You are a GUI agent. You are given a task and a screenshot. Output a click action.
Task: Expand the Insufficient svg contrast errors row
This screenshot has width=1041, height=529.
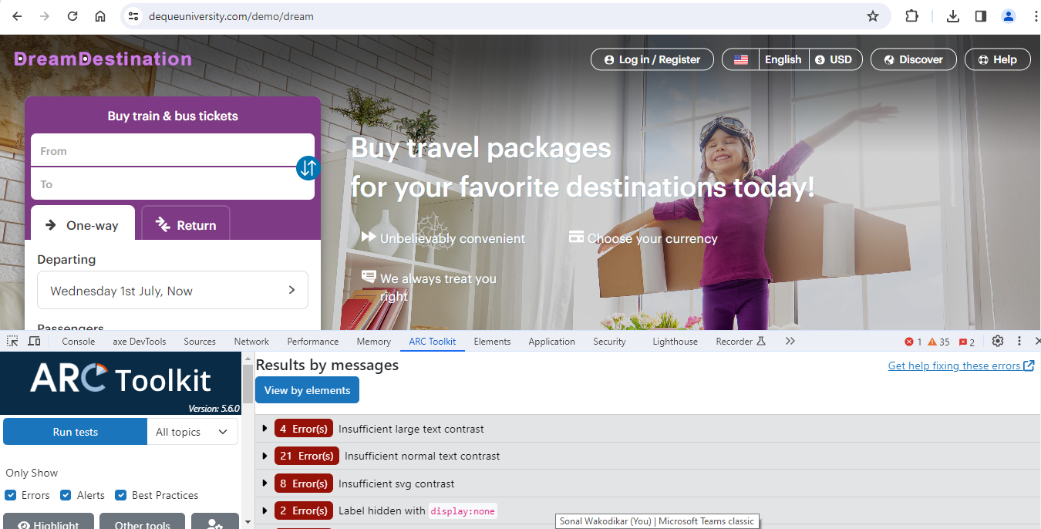[648, 484]
